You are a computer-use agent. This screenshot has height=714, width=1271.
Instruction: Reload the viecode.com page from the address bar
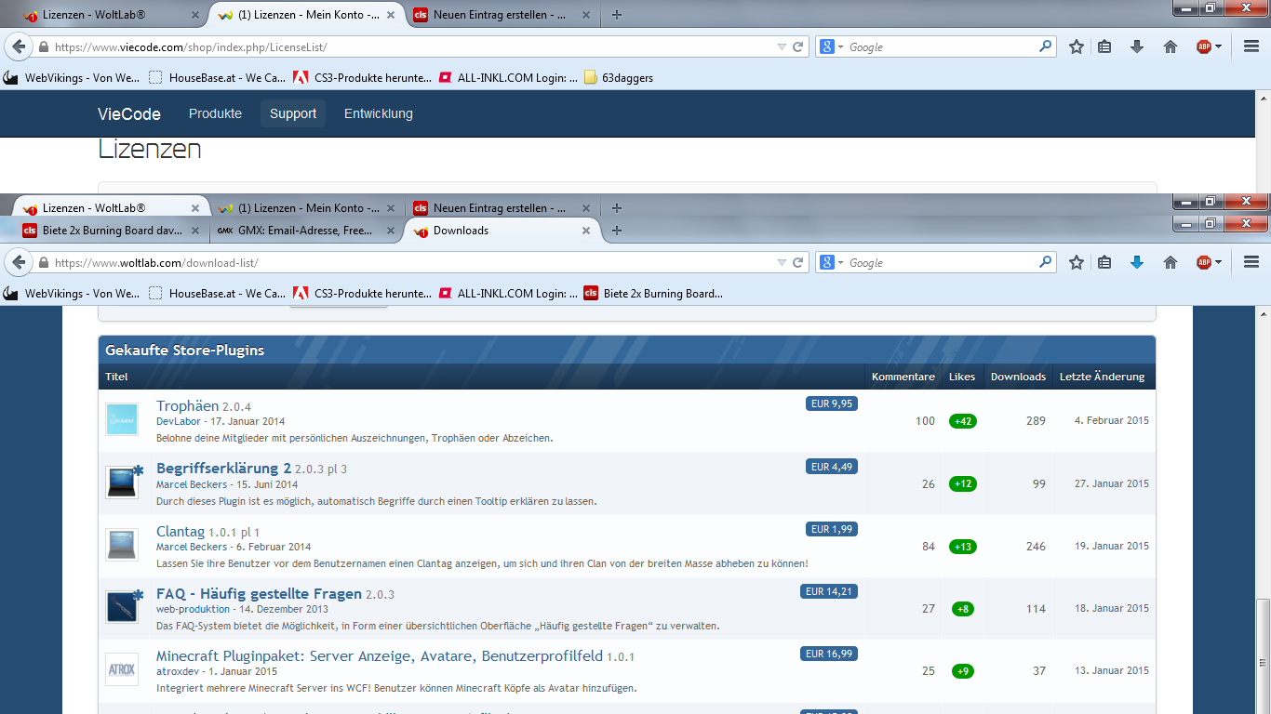pyautogui.click(x=797, y=47)
